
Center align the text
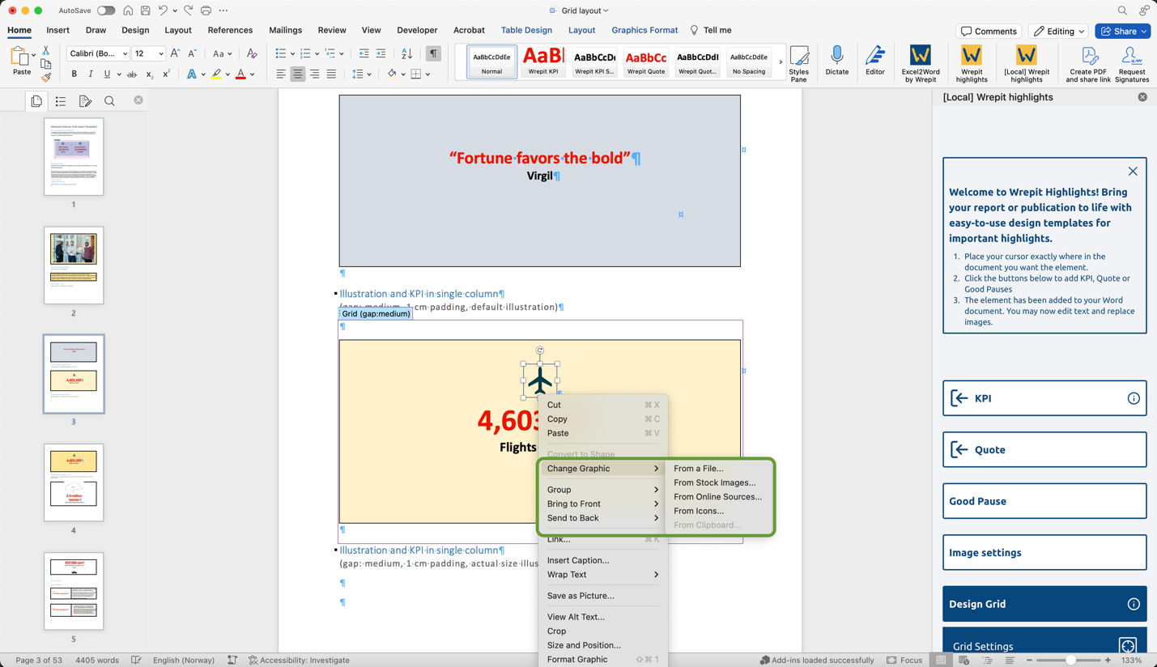pyautogui.click(x=297, y=74)
